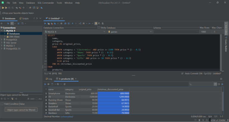
Task: Select the ALL radio button
Action: pyautogui.click(x=37, y=99)
